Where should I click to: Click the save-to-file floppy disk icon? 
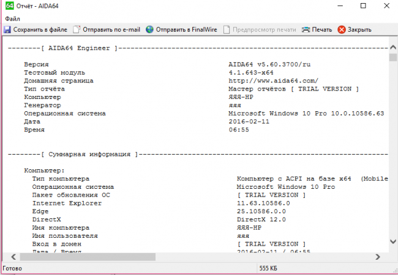7,29
